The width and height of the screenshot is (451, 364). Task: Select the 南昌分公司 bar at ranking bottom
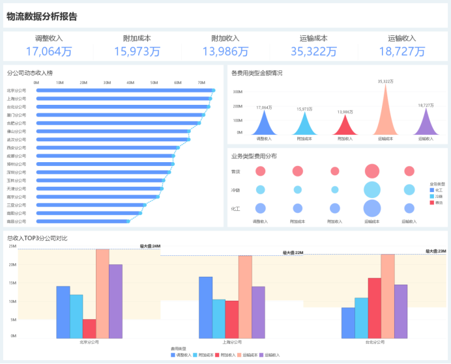click(81, 221)
